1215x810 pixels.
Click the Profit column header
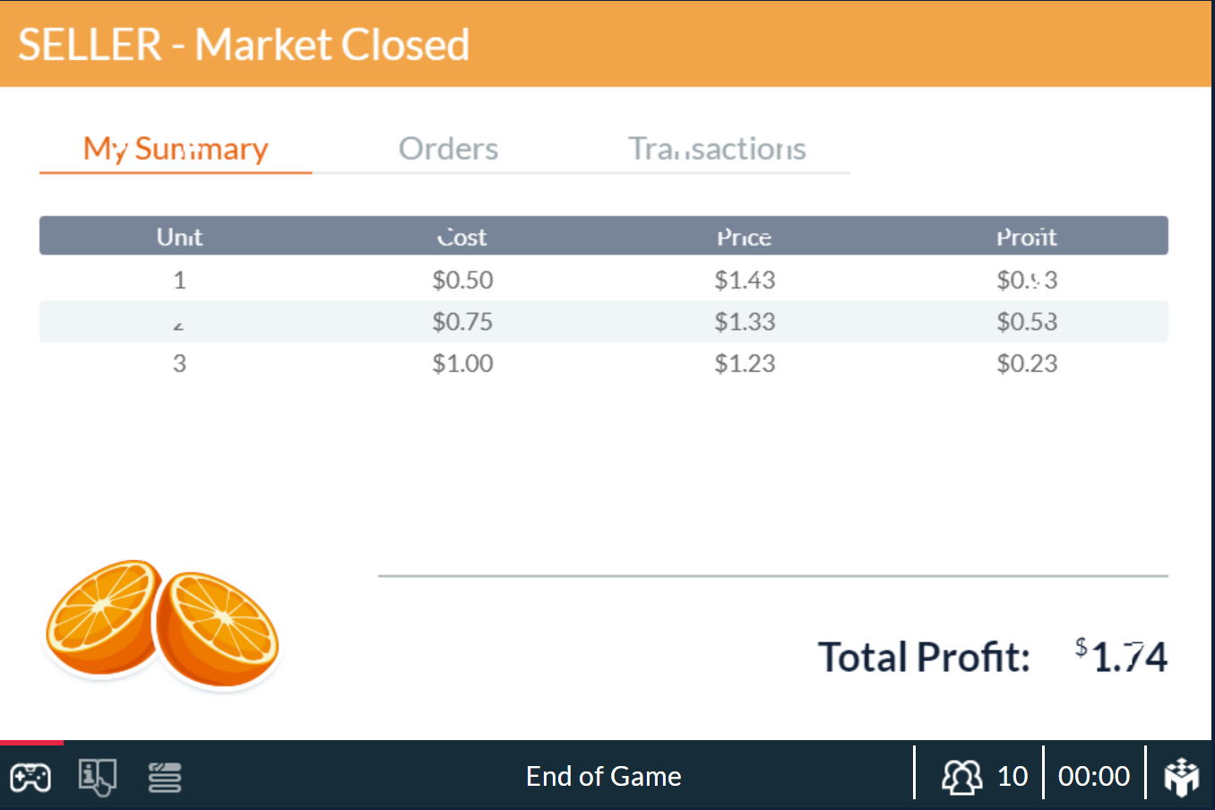1027,236
